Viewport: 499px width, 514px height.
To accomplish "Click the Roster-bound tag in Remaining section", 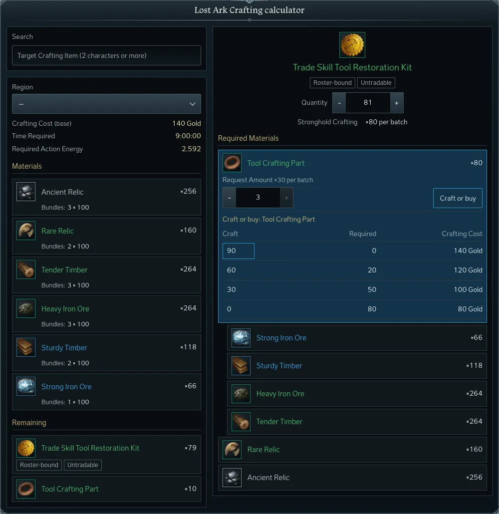I will pos(39,465).
